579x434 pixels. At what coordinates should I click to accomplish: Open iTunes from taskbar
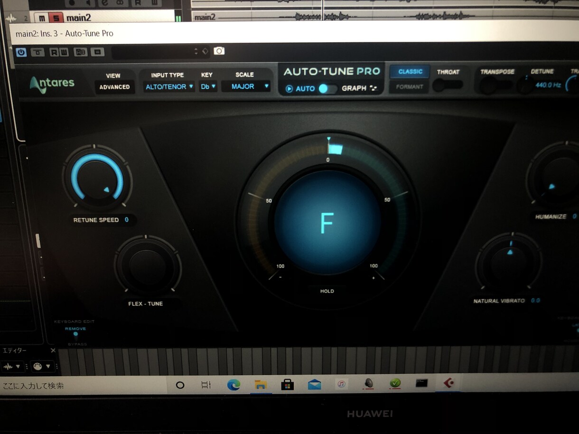point(341,384)
